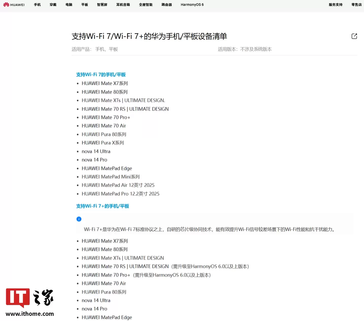Click the www.ithome.com link
Image resolution: width=364 pixels, height=321 pixels.
pyautogui.click(x=29, y=314)
